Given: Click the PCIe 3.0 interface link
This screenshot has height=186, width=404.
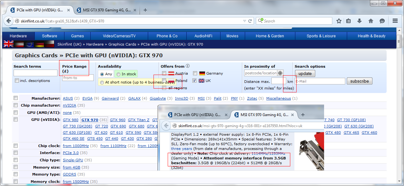Looking at the screenshot, I should click(71, 153).
